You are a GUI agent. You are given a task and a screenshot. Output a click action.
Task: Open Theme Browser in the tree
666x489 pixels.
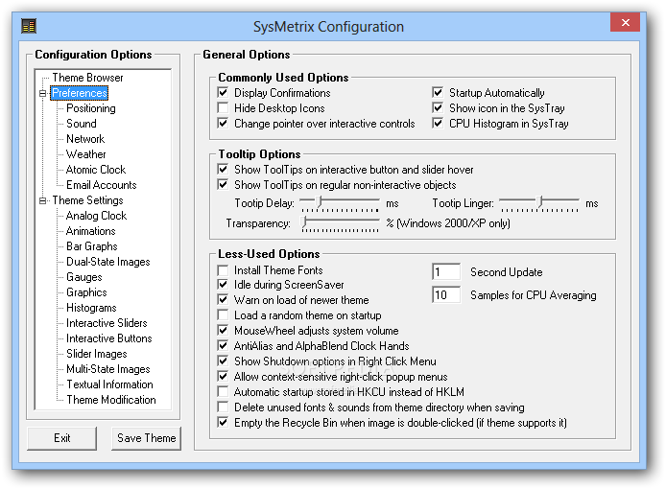click(x=87, y=78)
